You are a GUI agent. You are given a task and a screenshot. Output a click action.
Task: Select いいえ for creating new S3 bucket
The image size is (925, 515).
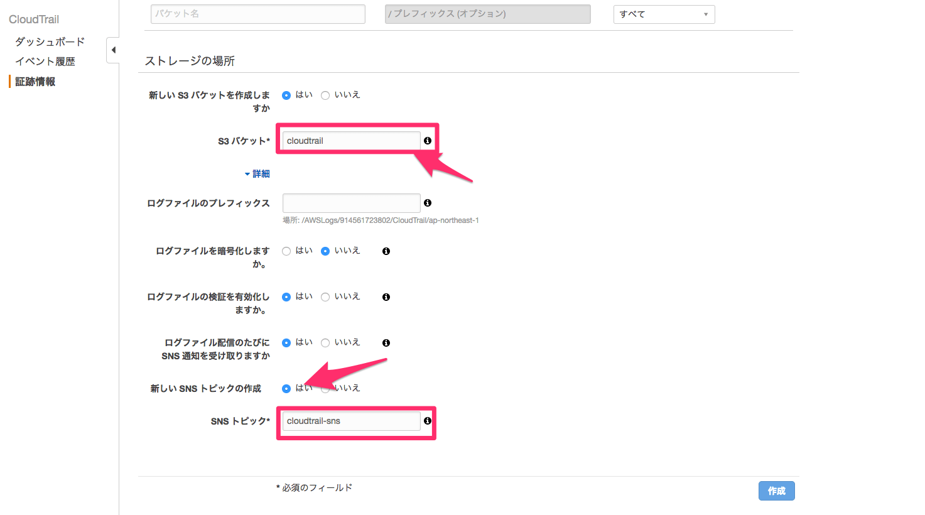click(325, 95)
